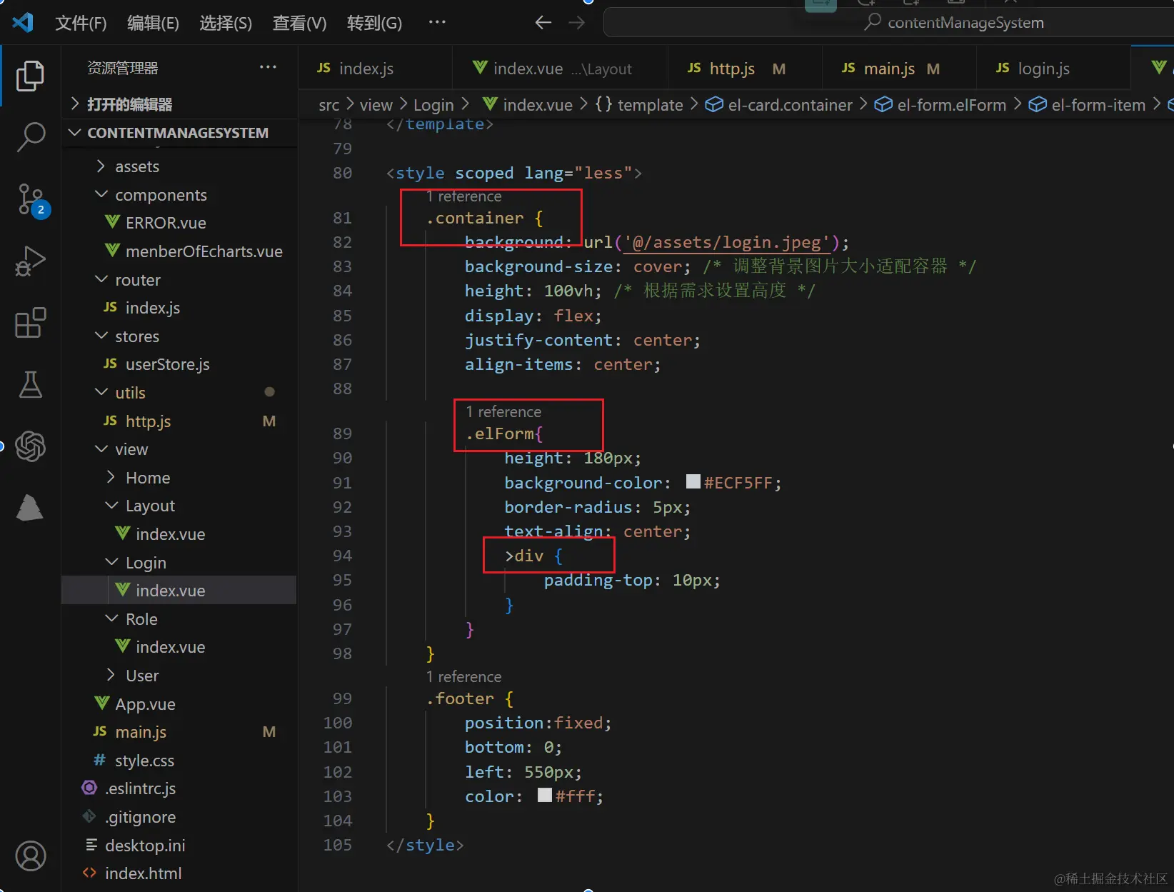Open style.css in explorer
The width and height of the screenshot is (1174, 892).
coord(179,761)
